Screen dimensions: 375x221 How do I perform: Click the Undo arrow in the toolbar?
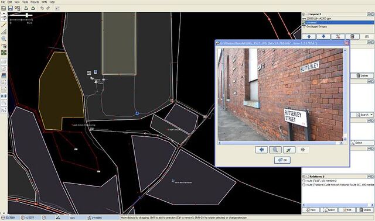42,8
